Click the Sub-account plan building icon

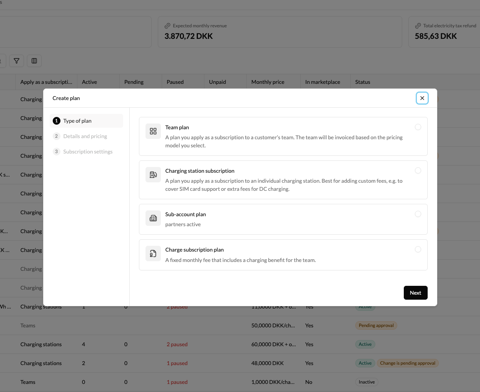[153, 218]
